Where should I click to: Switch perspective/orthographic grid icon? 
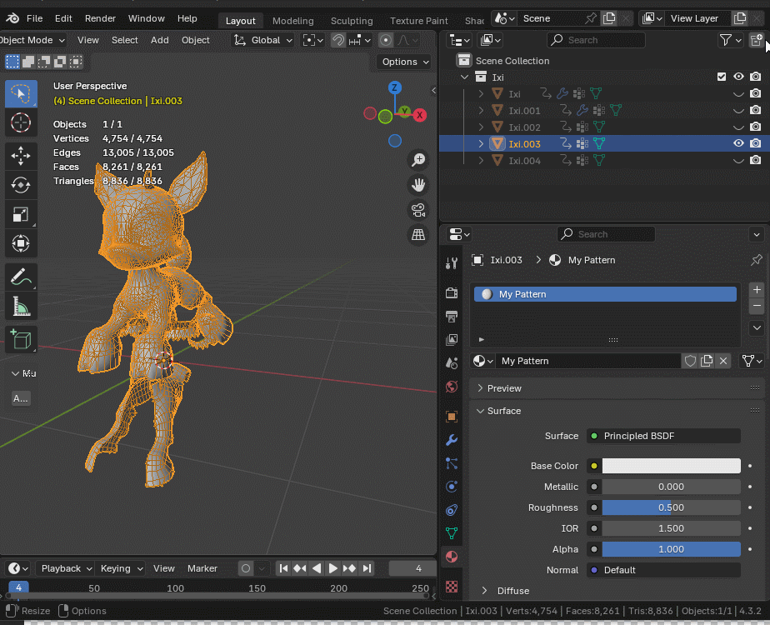click(x=418, y=235)
